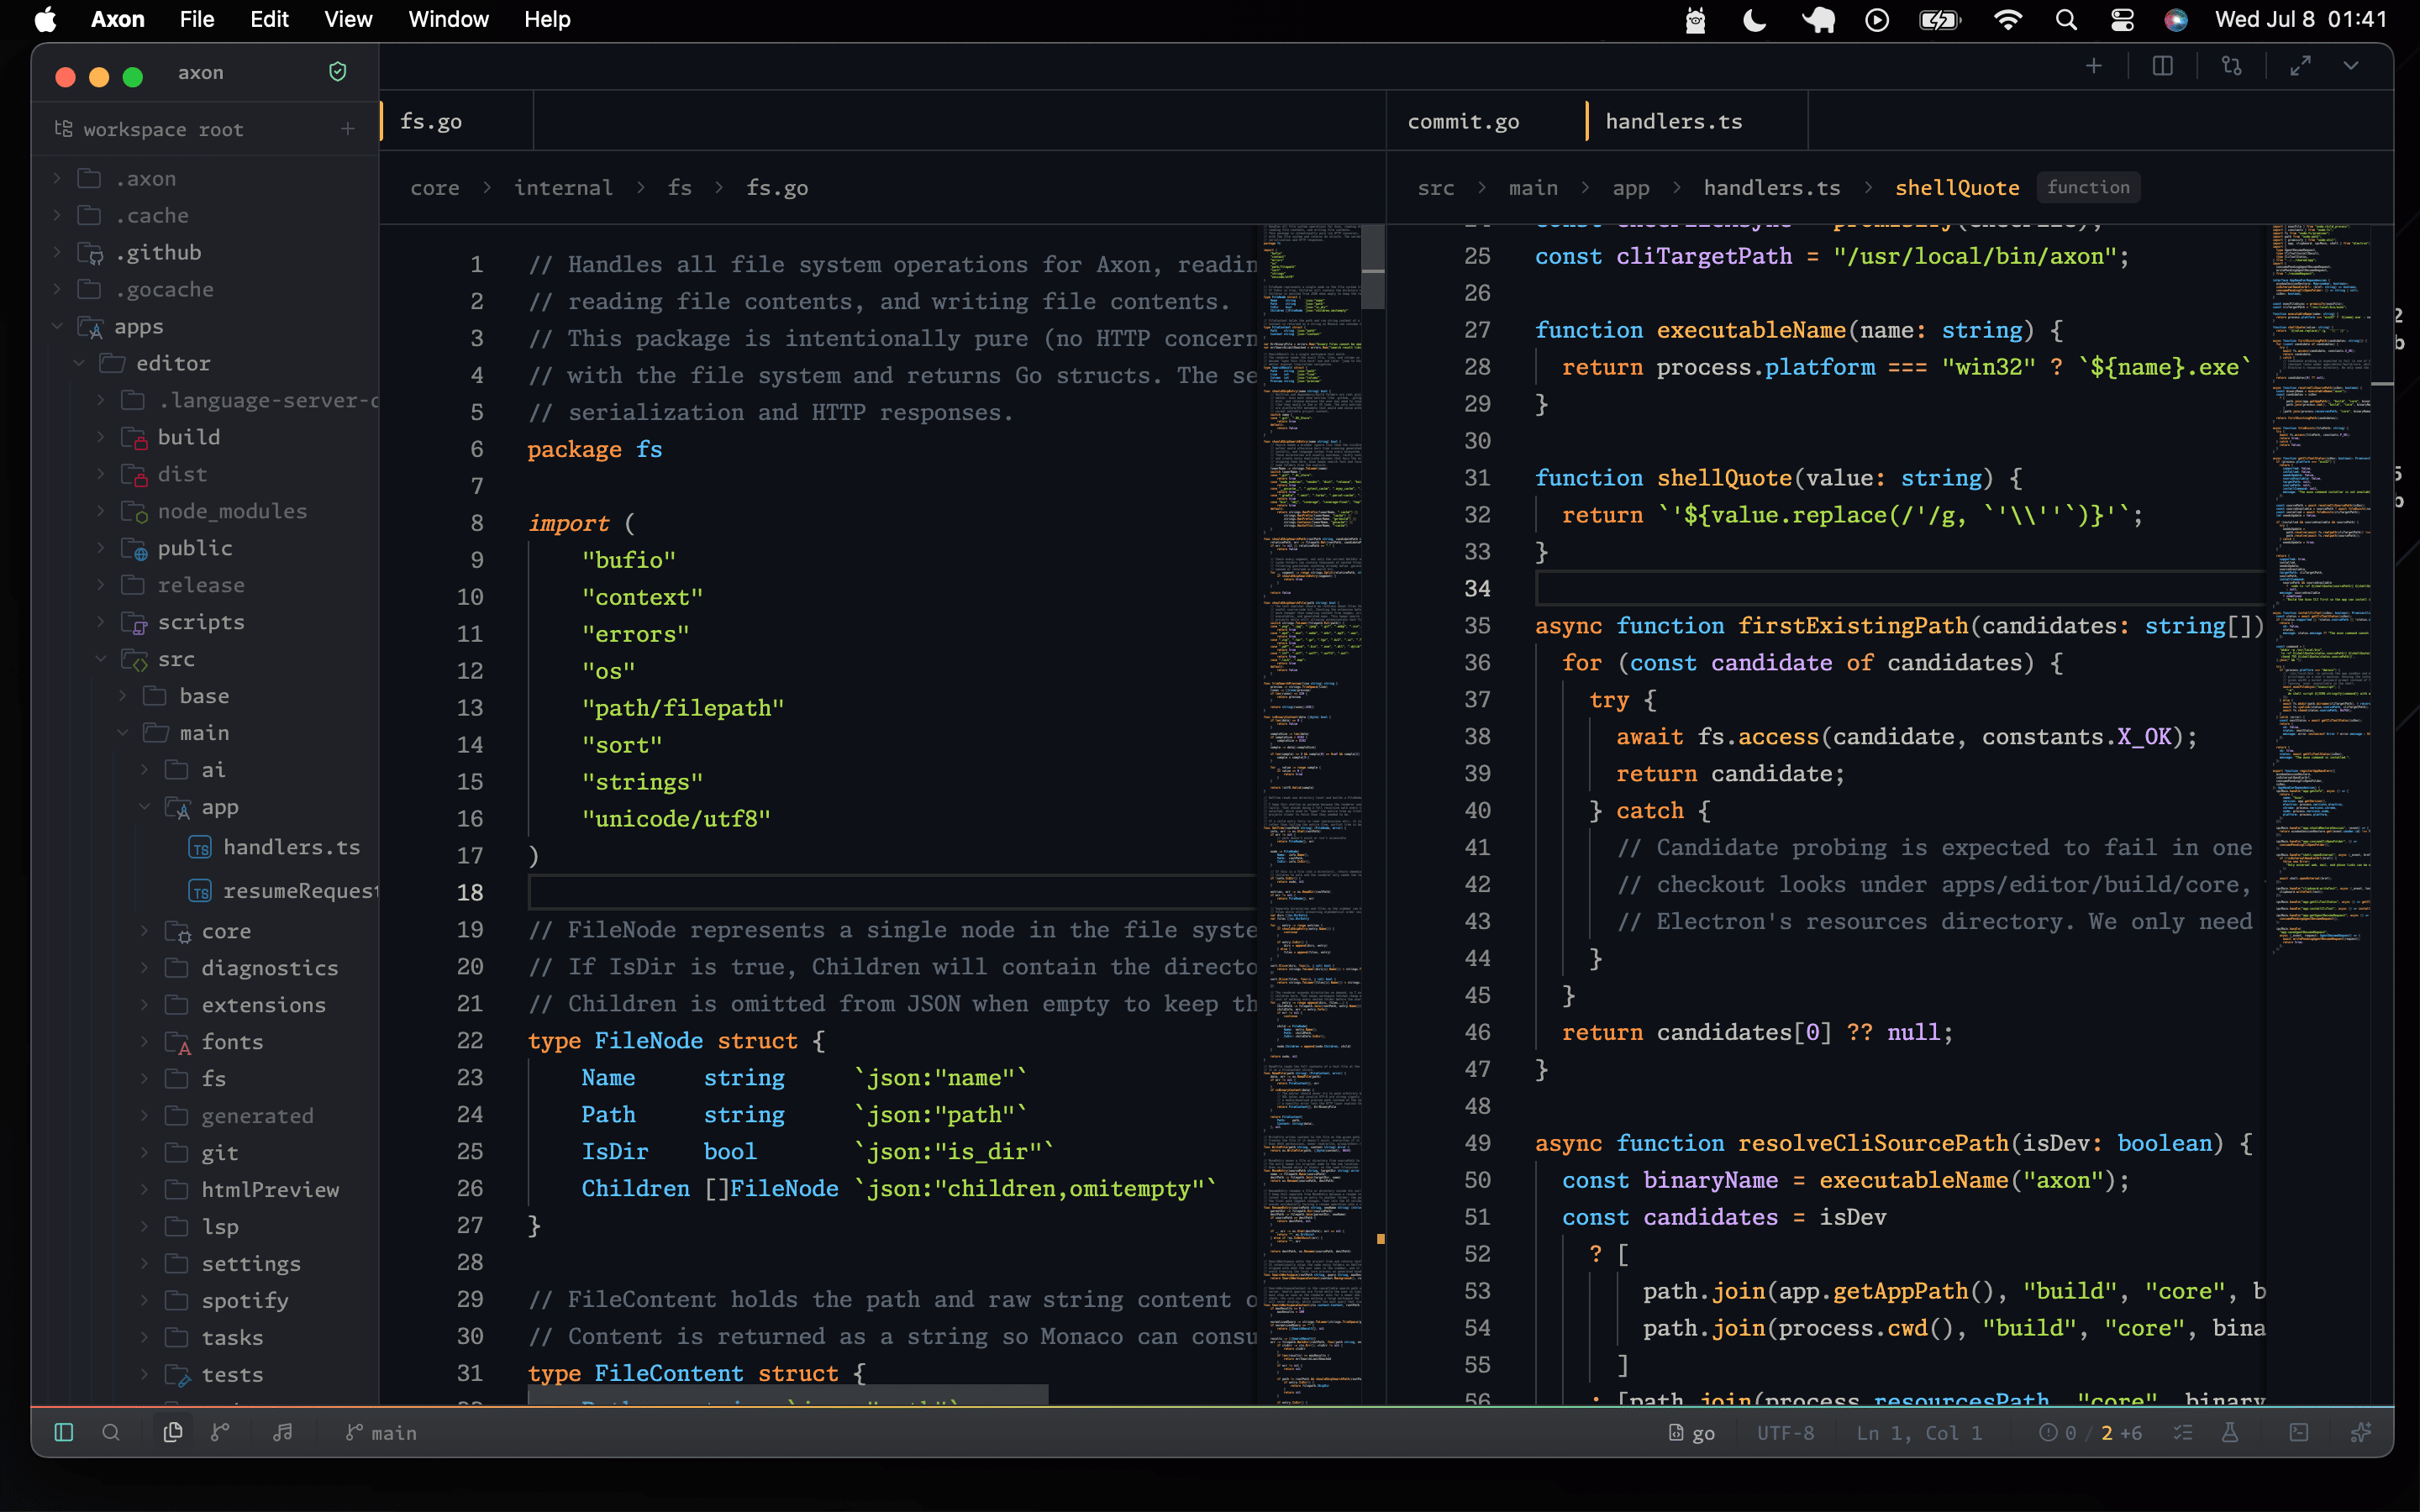This screenshot has width=2420, height=1512.
Task: Open the View menu
Action: (x=348, y=19)
